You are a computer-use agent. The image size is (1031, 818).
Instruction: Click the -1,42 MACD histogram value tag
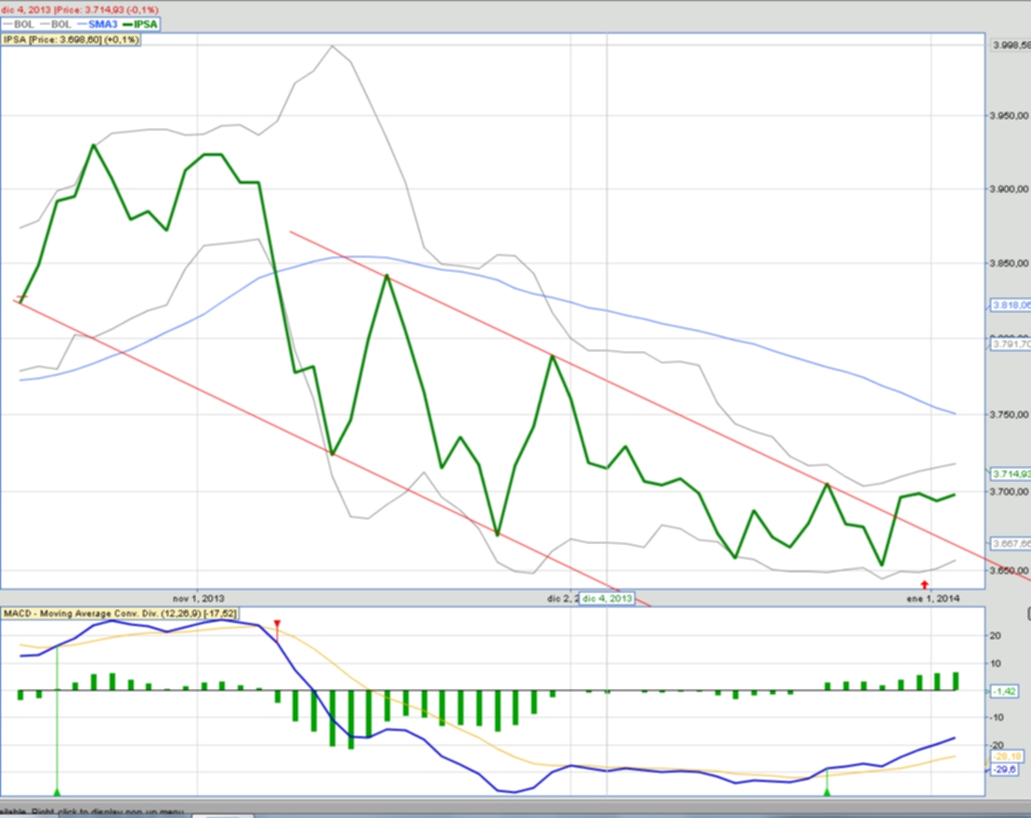1005,691
